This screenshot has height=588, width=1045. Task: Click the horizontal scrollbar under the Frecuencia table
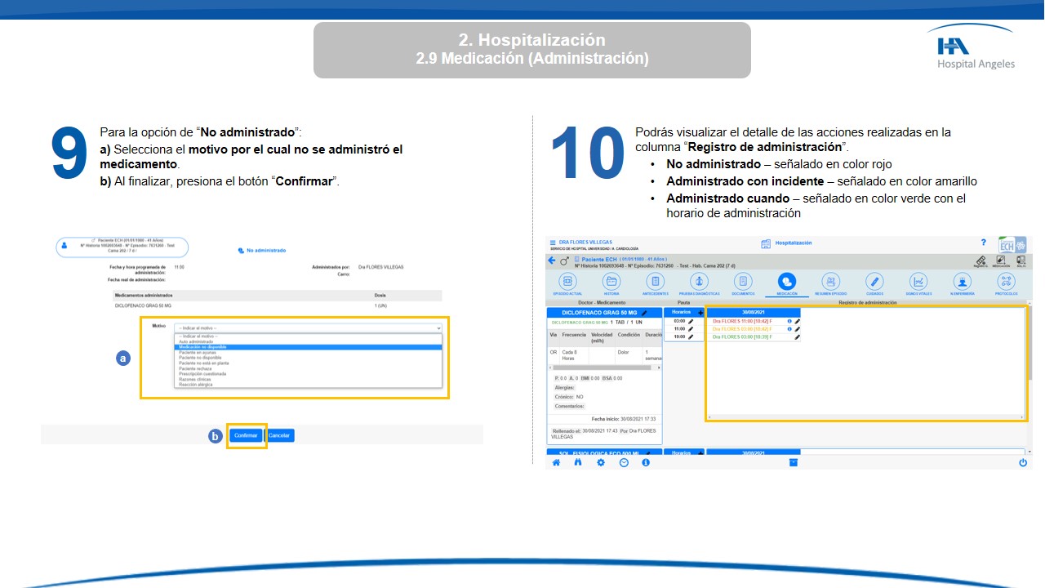604,367
